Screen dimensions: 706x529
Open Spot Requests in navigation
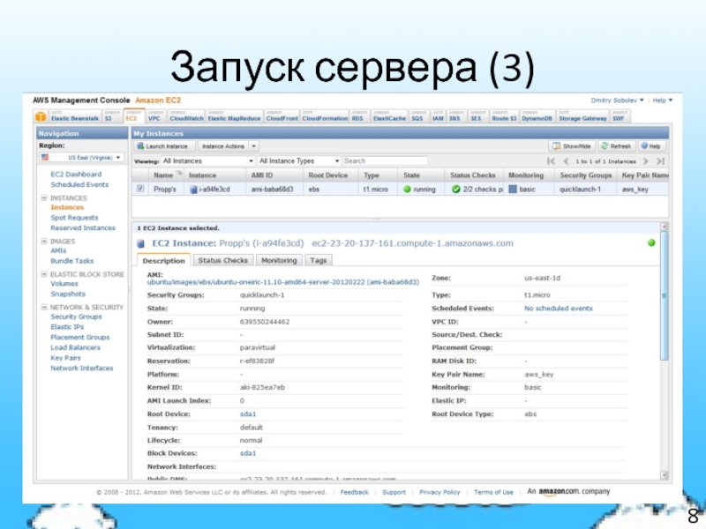pyautogui.click(x=74, y=217)
